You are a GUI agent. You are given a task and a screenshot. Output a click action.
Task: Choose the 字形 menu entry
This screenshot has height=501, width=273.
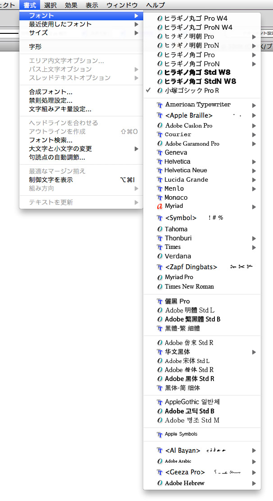pyautogui.click(x=81, y=46)
